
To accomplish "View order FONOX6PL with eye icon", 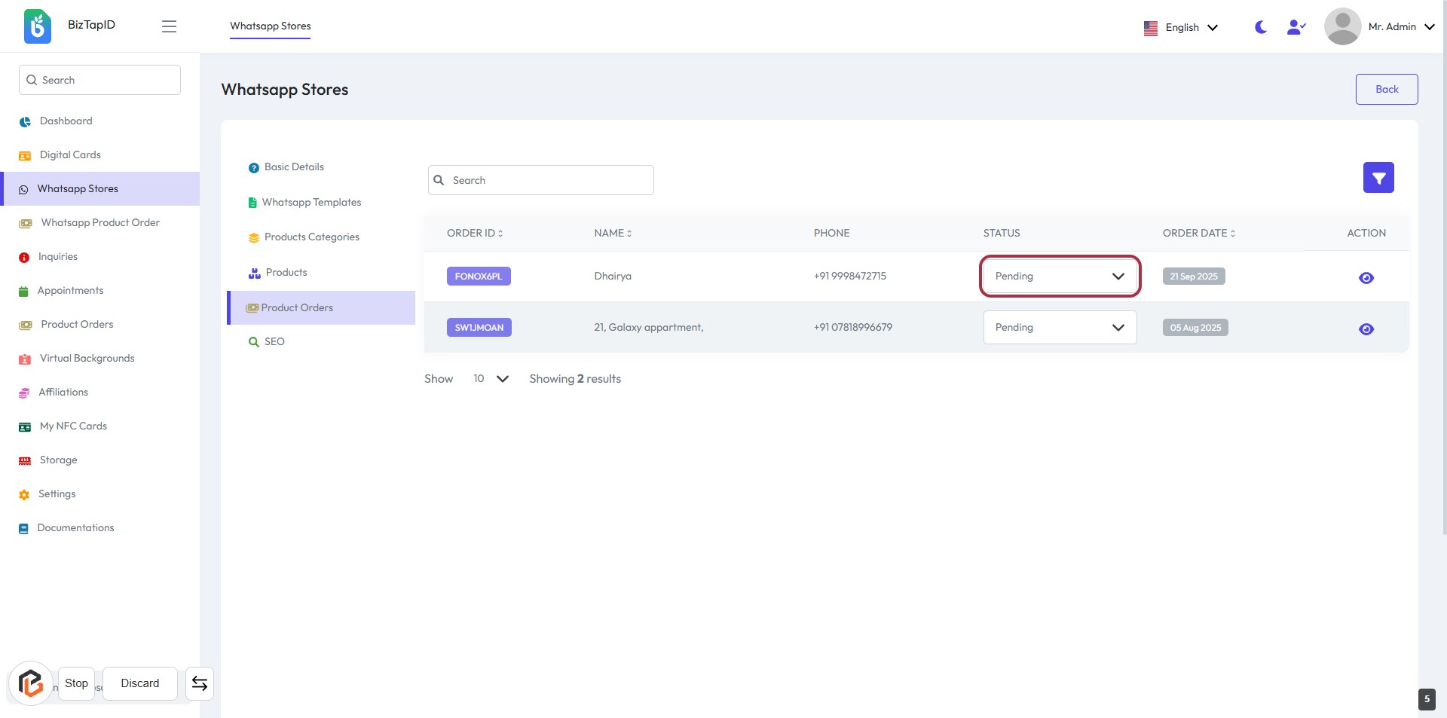I will [1366, 278].
